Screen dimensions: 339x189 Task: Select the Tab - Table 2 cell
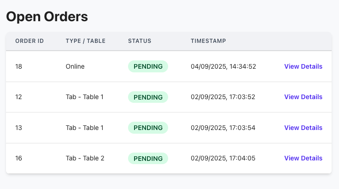coord(85,158)
